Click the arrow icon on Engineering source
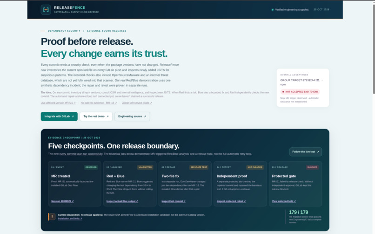375x234 pixels. pyautogui.click(x=145, y=117)
